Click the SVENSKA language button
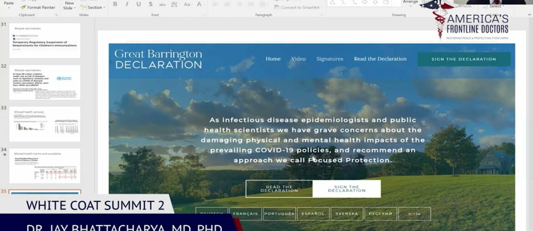 coord(347,214)
